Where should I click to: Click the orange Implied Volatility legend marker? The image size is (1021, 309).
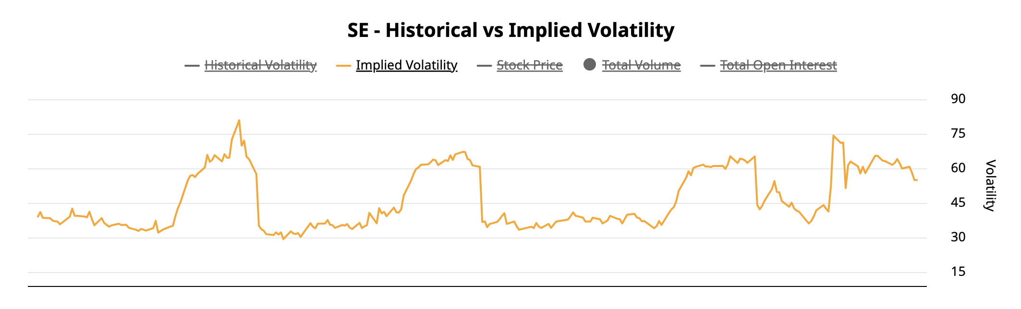(x=343, y=66)
